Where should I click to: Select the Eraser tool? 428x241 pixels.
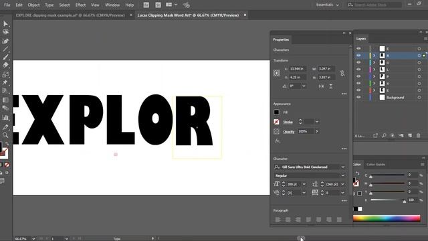(5, 66)
